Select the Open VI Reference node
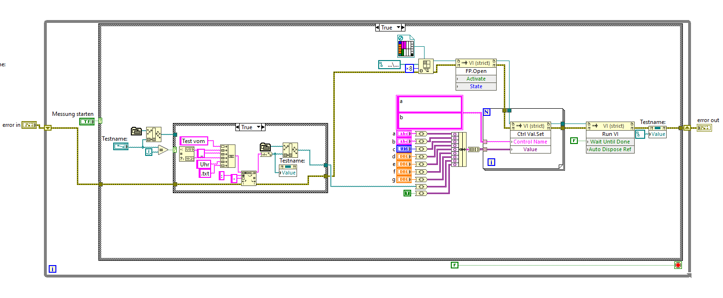The height and width of the screenshot is (298, 723). point(425,67)
